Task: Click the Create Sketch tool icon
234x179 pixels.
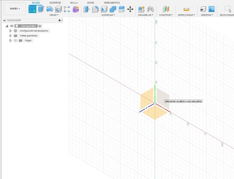Action: pyautogui.click(x=32, y=9)
